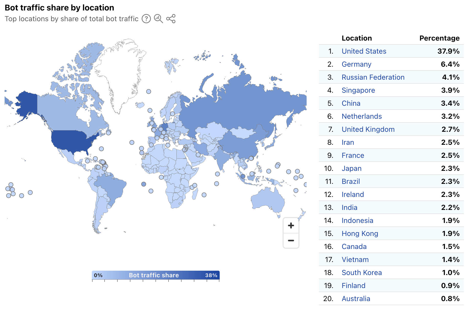Viewport: 469px width, 310px height.
Task: Click the 2.5% value in Iran row
Action: (x=450, y=142)
